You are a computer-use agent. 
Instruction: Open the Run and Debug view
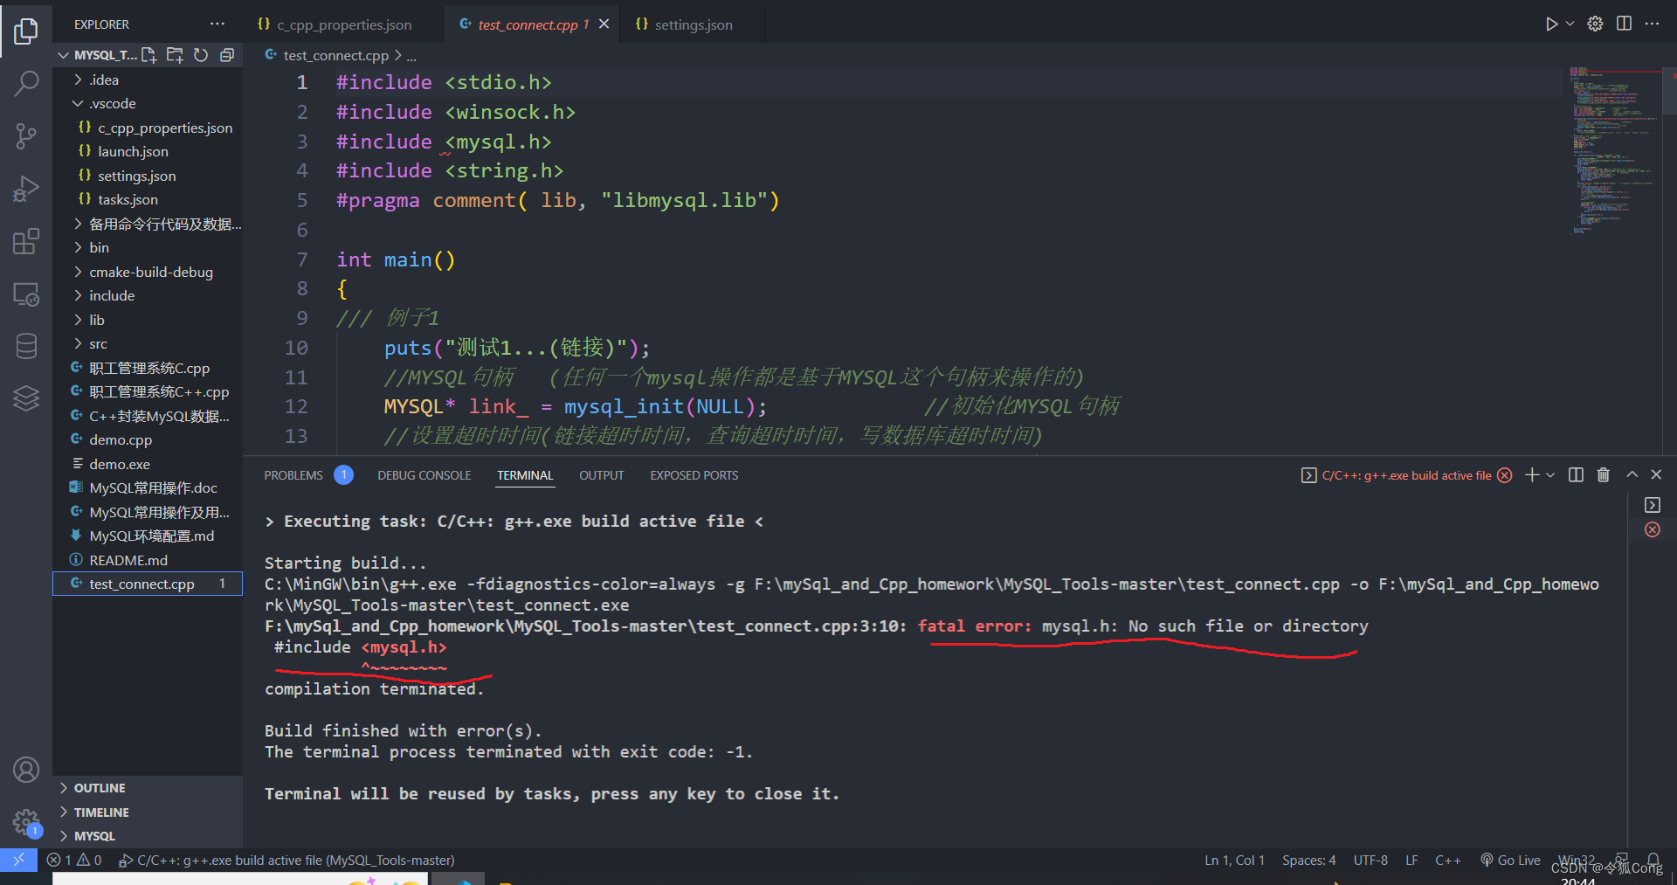26,189
